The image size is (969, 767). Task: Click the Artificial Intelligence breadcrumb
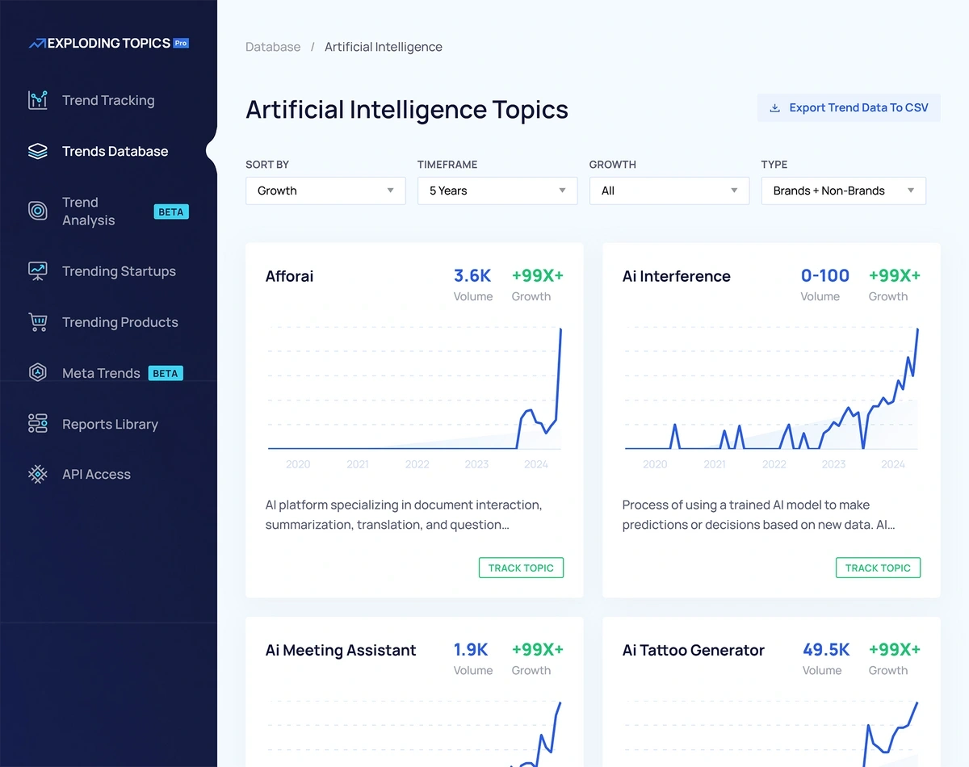(x=384, y=47)
